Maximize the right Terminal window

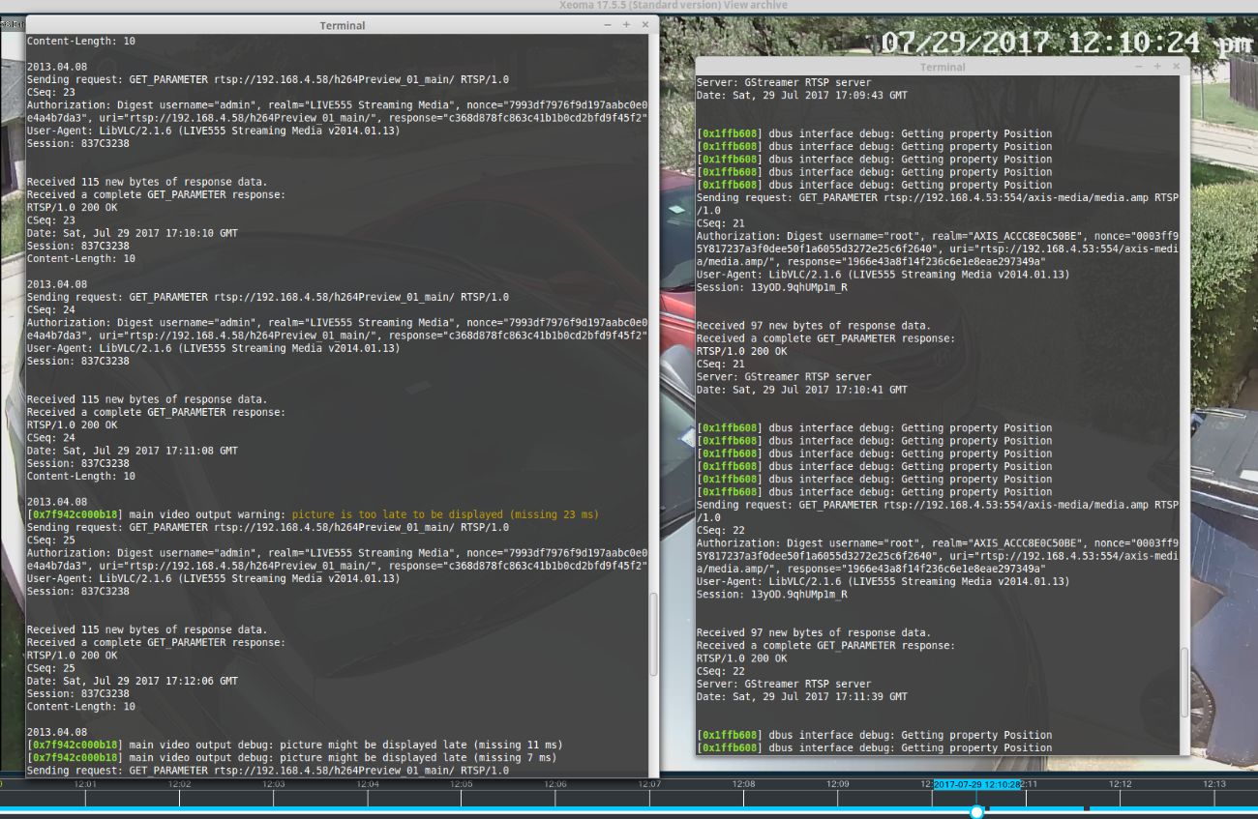pos(1157,67)
